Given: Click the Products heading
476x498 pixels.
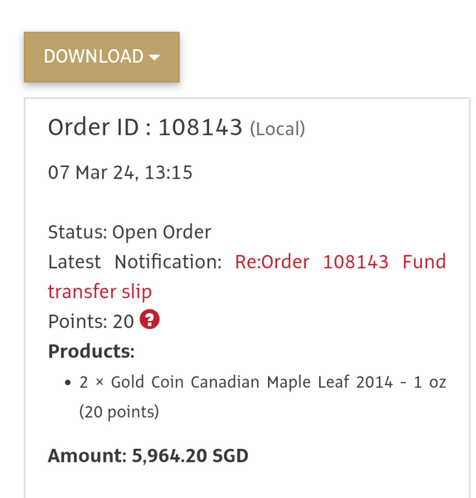Looking at the screenshot, I should tap(91, 351).
